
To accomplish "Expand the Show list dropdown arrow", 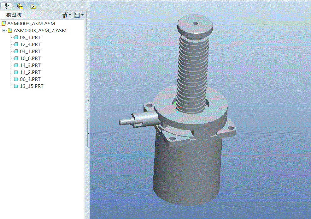I will click(82, 15).
